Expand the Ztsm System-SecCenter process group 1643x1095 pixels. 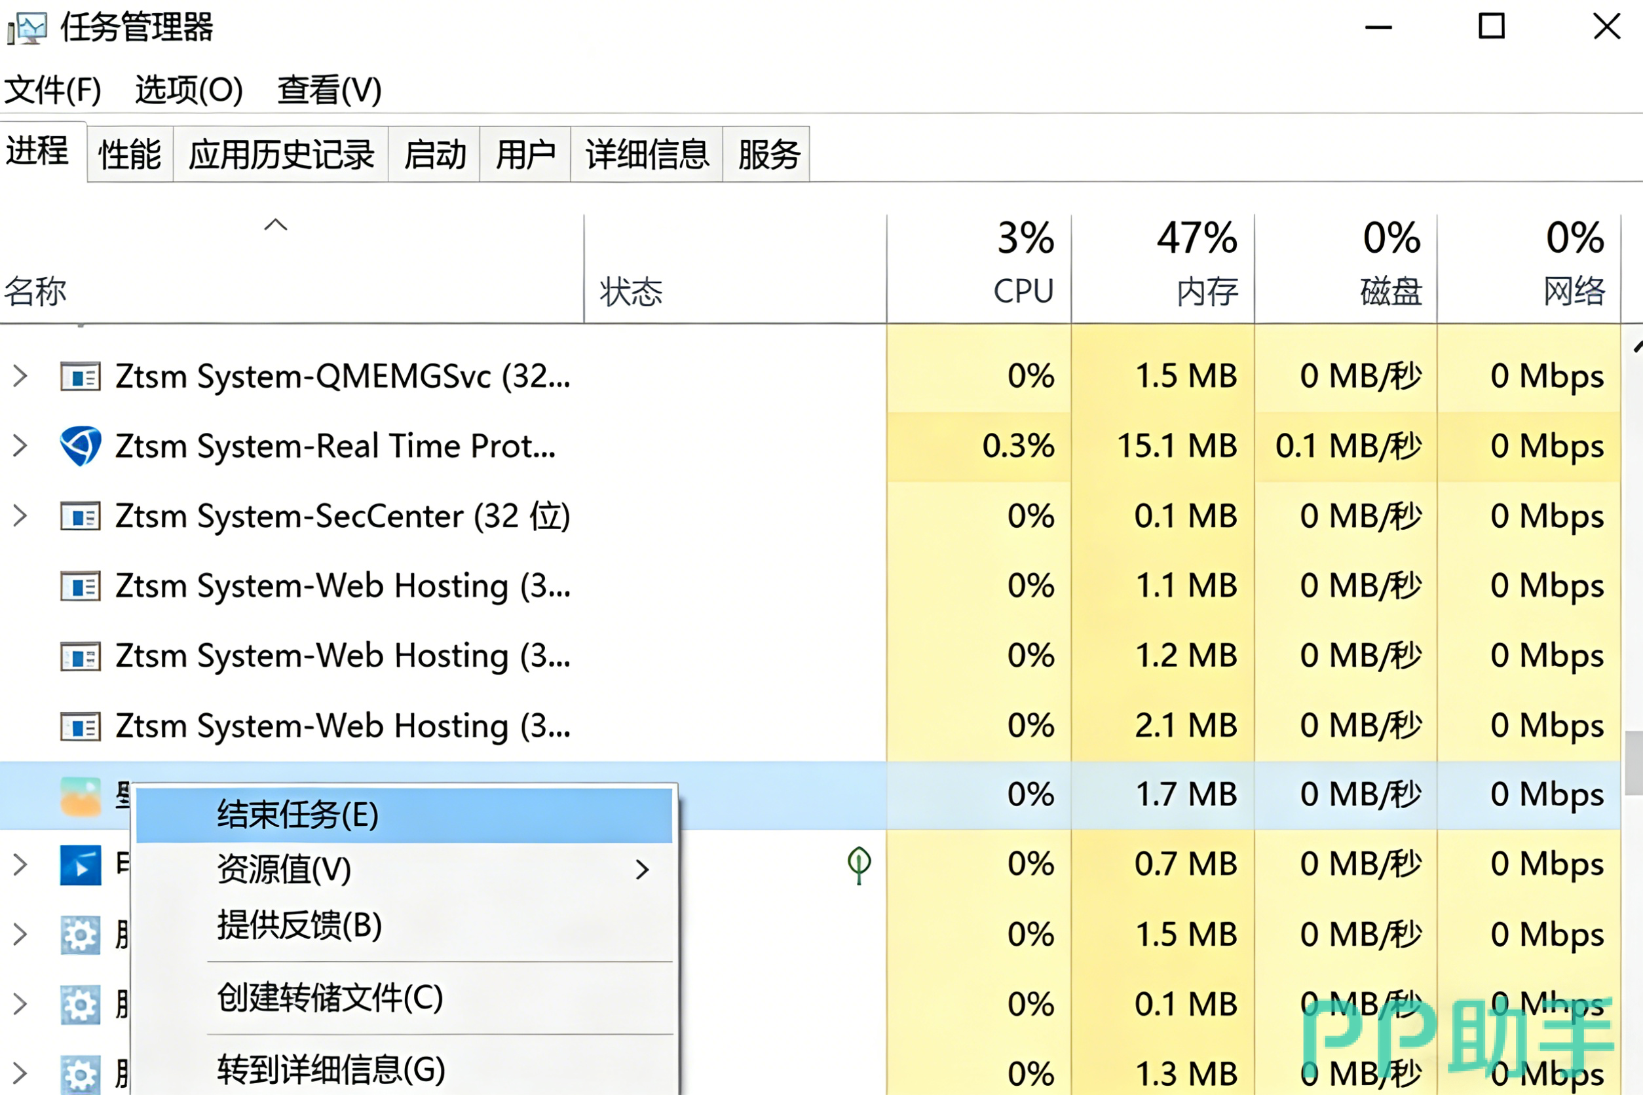[x=20, y=517]
